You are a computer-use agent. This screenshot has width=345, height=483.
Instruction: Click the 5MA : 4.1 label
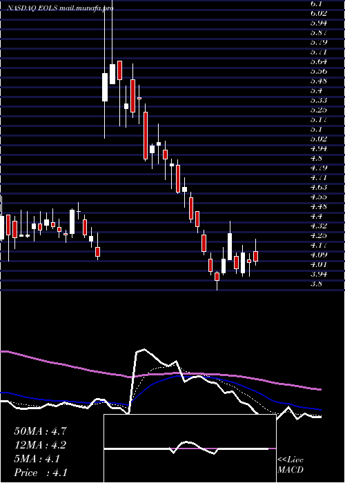pyautogui.click(x=37, y=459)
